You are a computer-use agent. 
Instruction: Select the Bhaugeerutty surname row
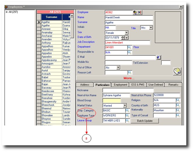coord(52,102)
